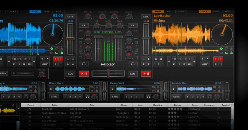The height and width of the screenshot is (130, 248).
Task: Fast-forward the Levitation deck
Action: [161, 59]
